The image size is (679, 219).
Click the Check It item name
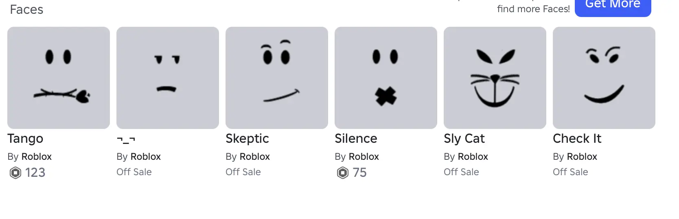click(577, 139)
